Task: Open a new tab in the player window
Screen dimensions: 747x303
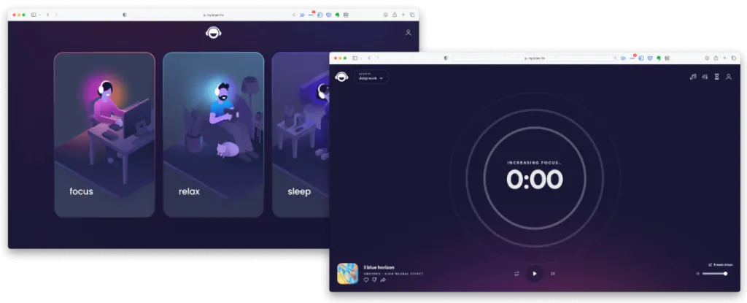Action: click(724, 58)
